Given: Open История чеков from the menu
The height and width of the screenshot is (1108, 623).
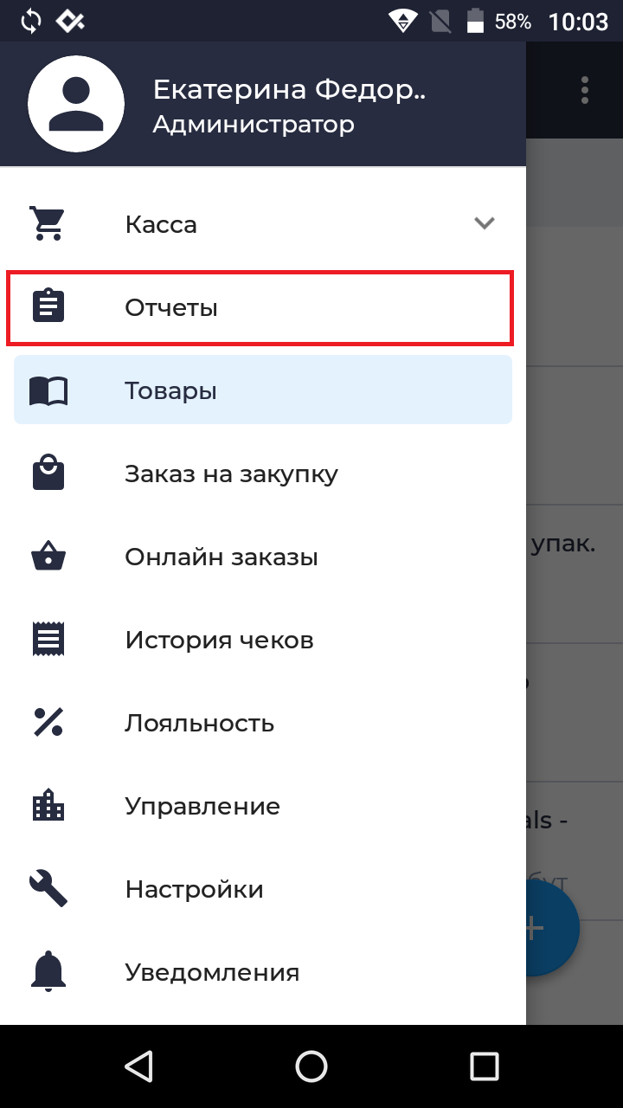Looking at the screenshot, I should [x=219, y=640].
